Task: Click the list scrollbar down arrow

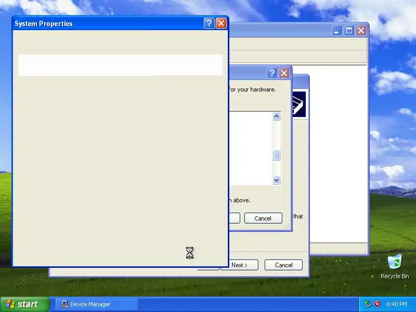Action: [276, 180]
